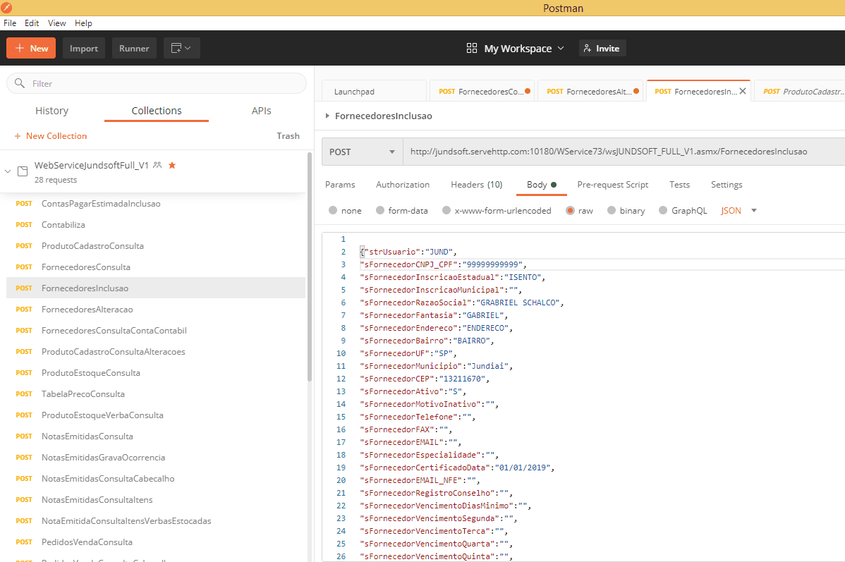Click the shared users icon on collection

[x=157, y=165]
